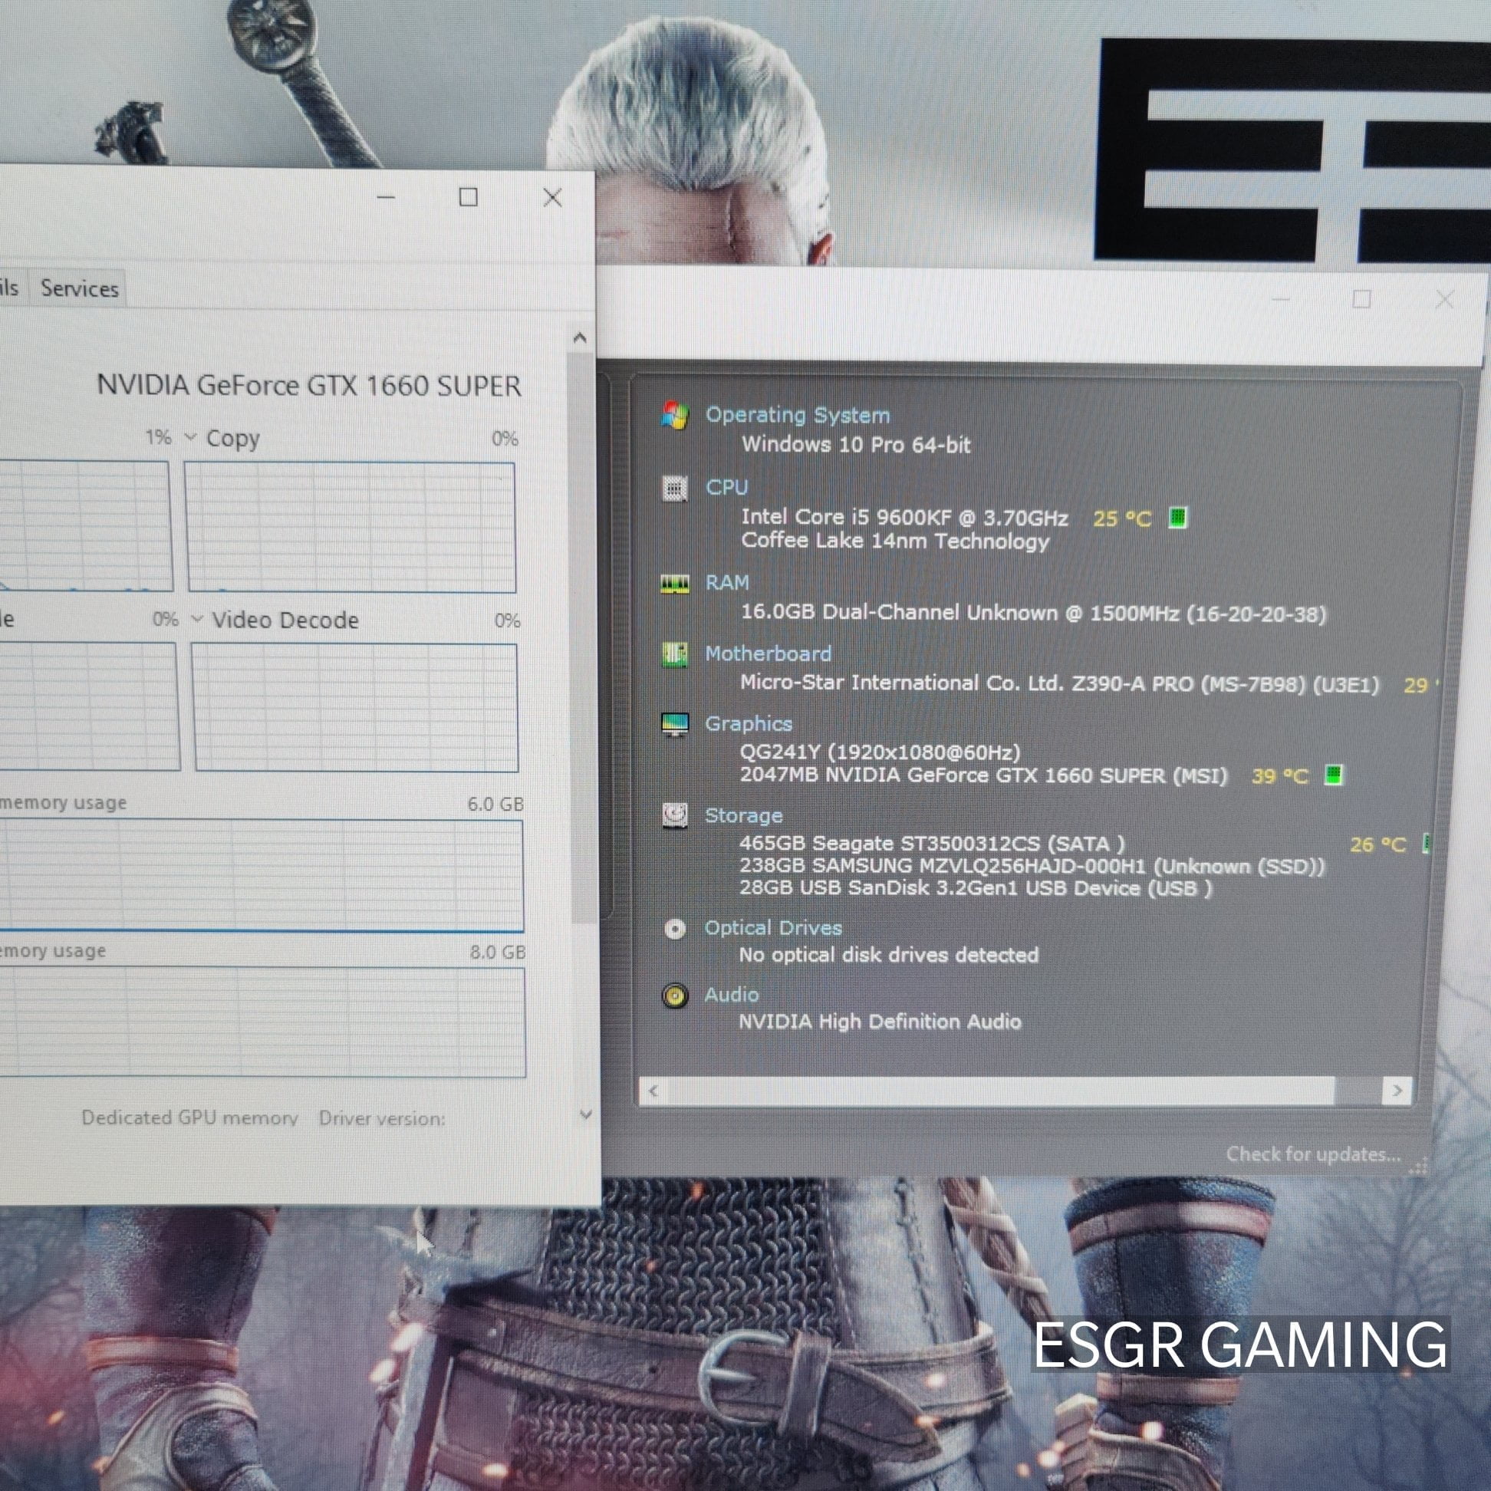
Task: Click the Task Manager vertical scrollbar thumb
Action: click(584, 637)
